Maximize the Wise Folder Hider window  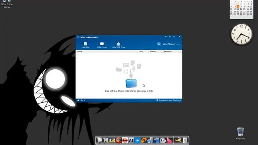pos(174,37)
